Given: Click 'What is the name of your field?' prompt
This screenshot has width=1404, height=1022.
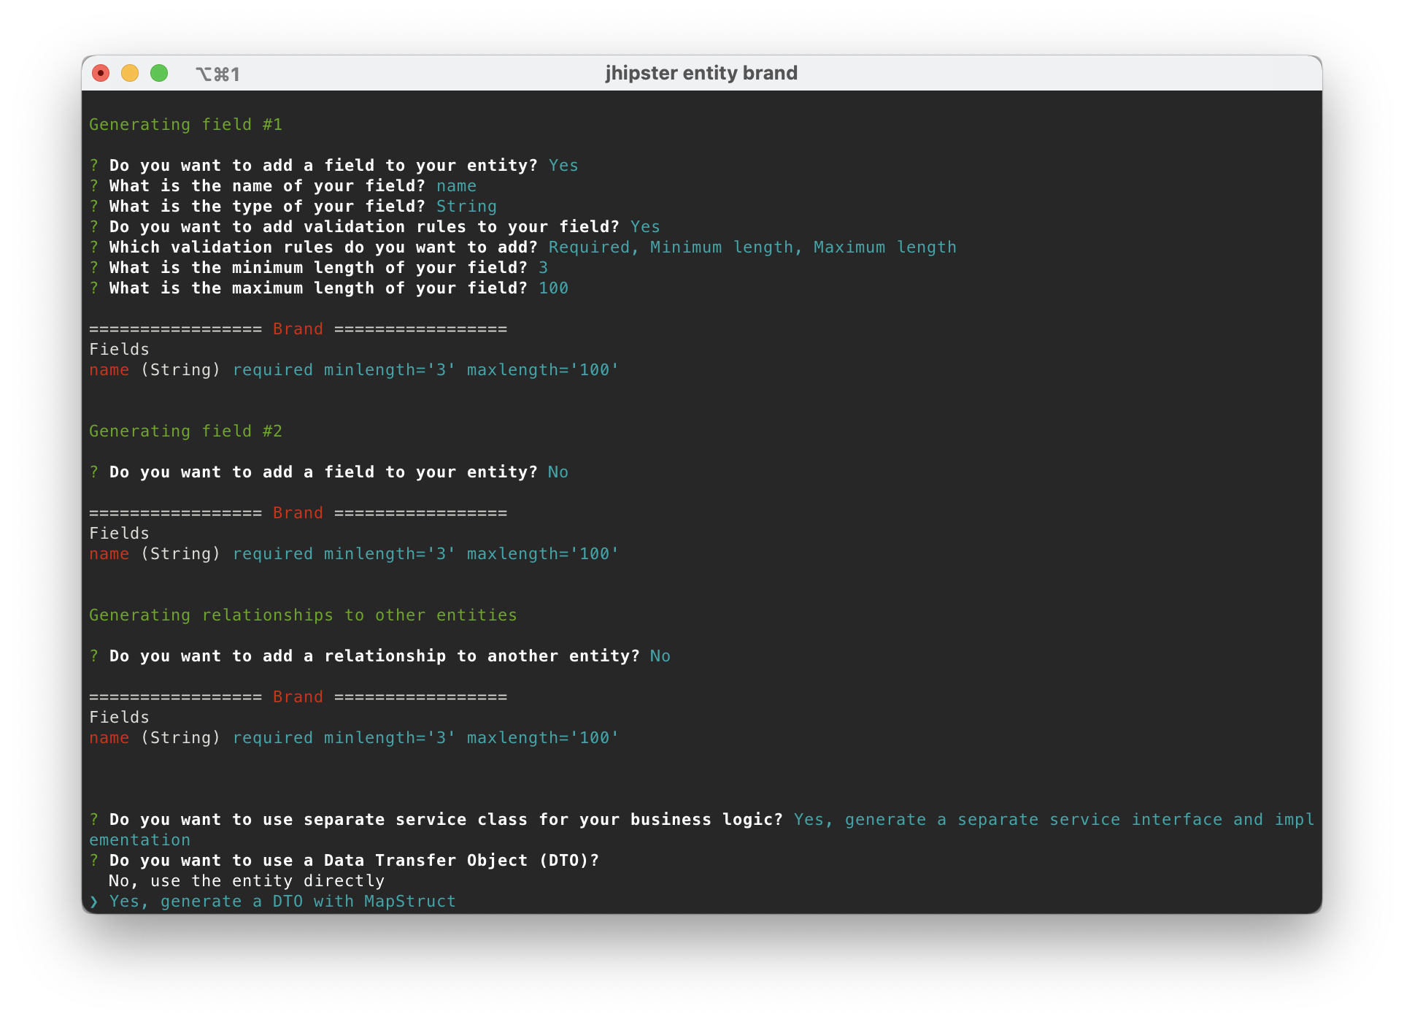Looking at the screenshot, I should click(x=267, y=186).
